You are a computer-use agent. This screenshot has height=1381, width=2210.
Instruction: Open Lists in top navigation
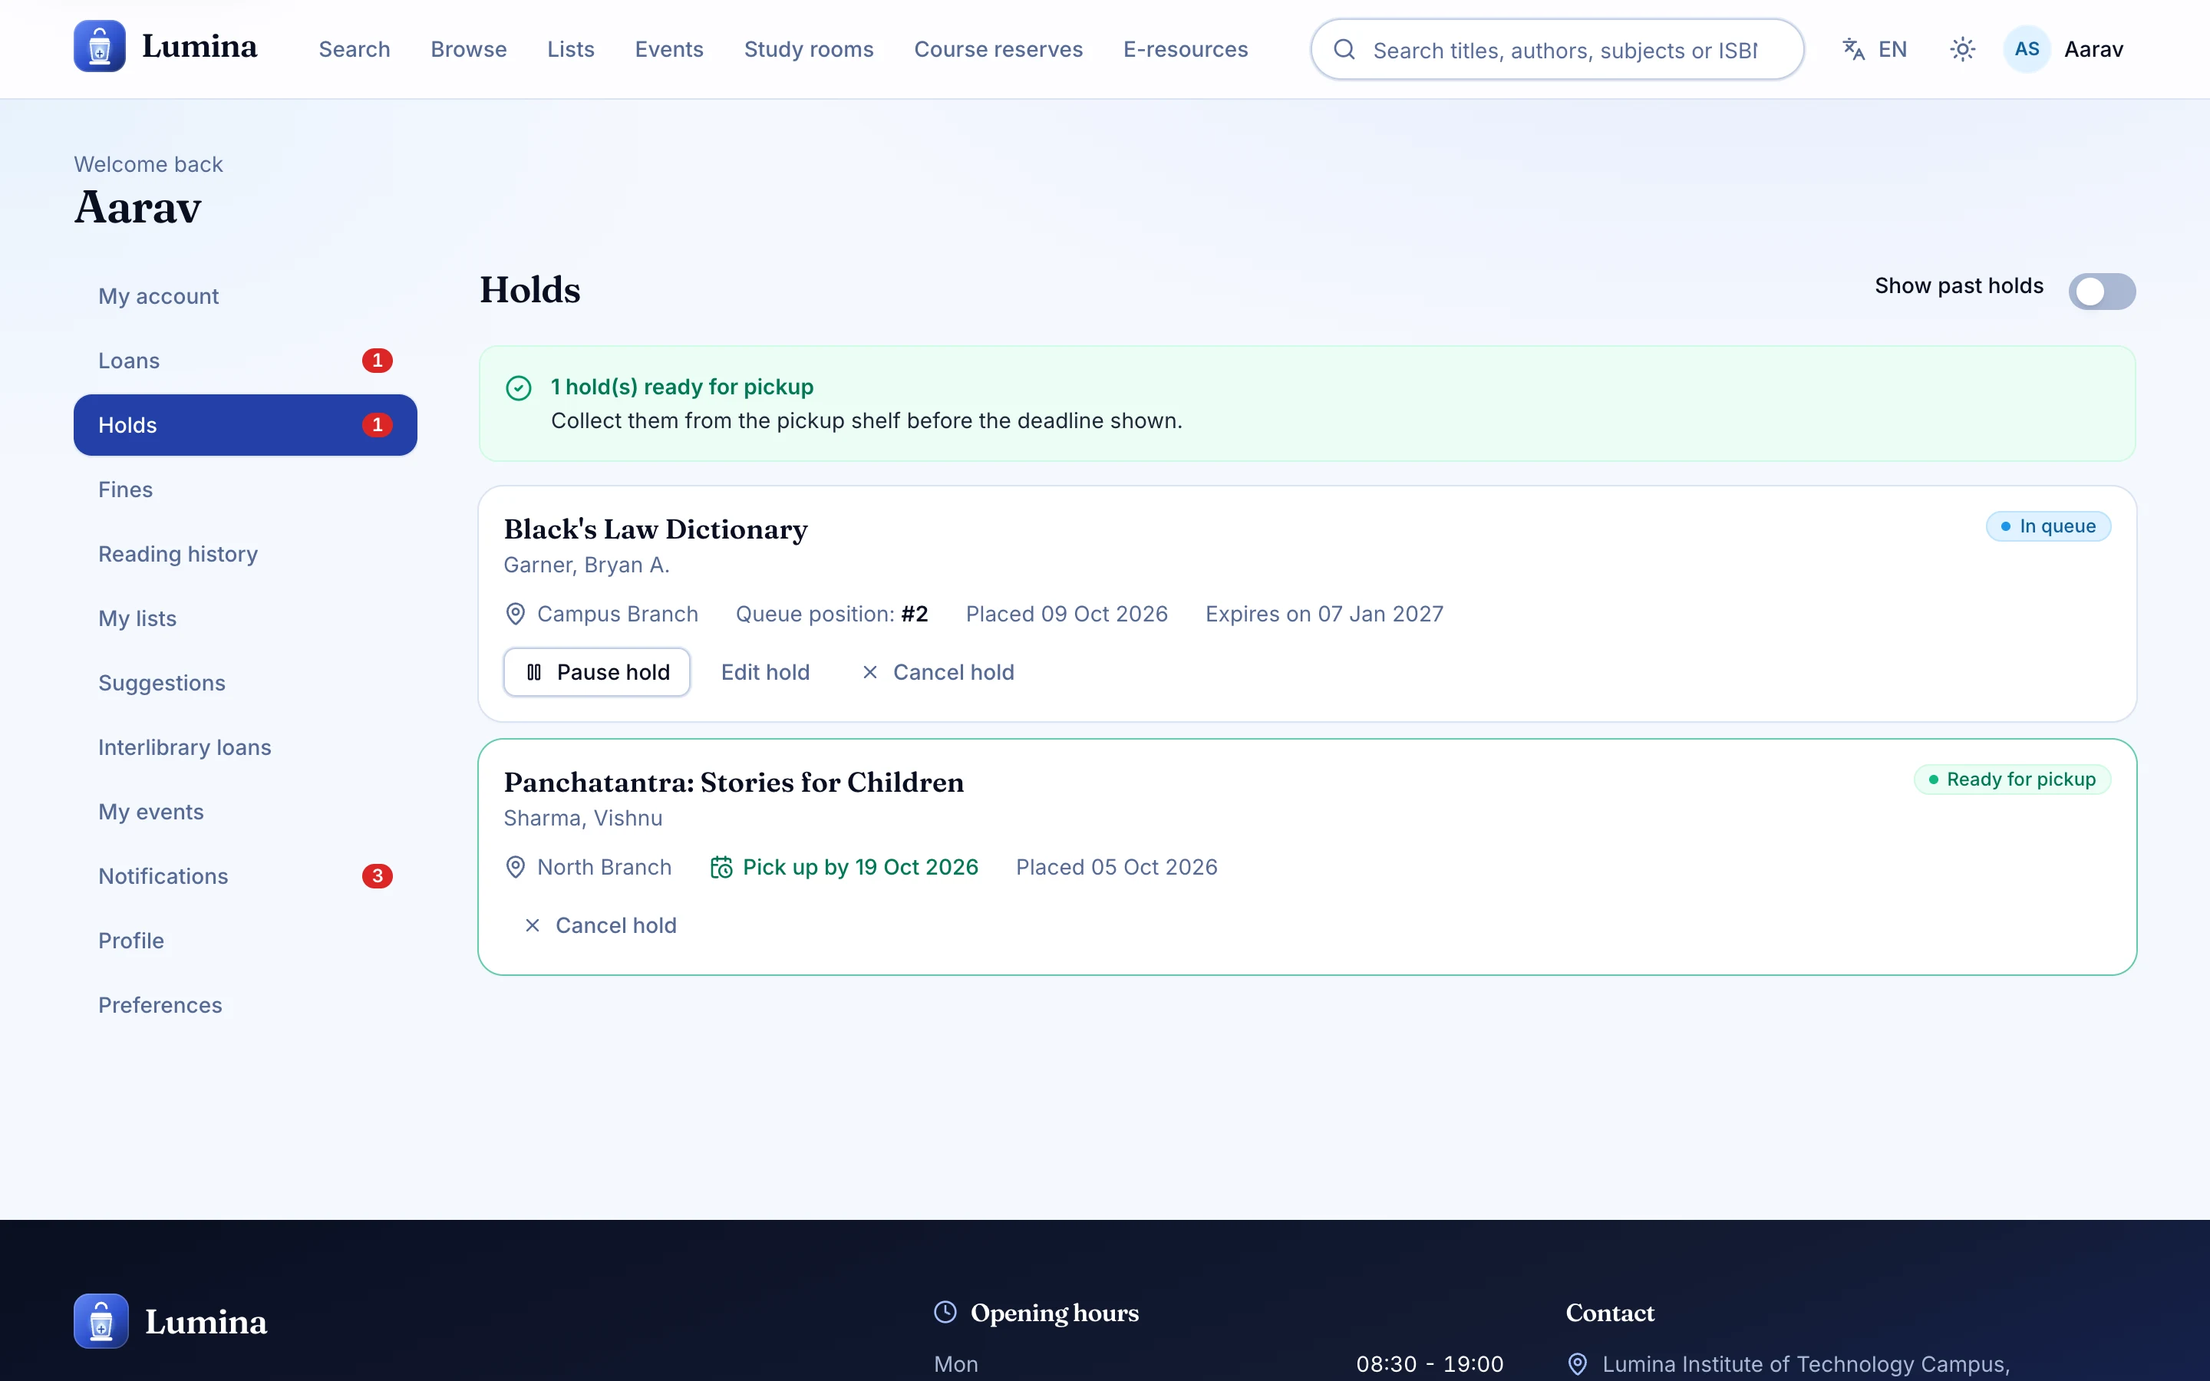click(571, 49)
